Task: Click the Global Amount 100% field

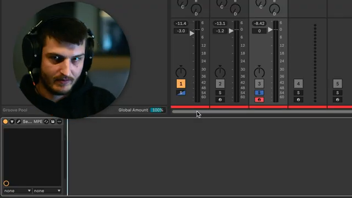Action: pos(158,110)
